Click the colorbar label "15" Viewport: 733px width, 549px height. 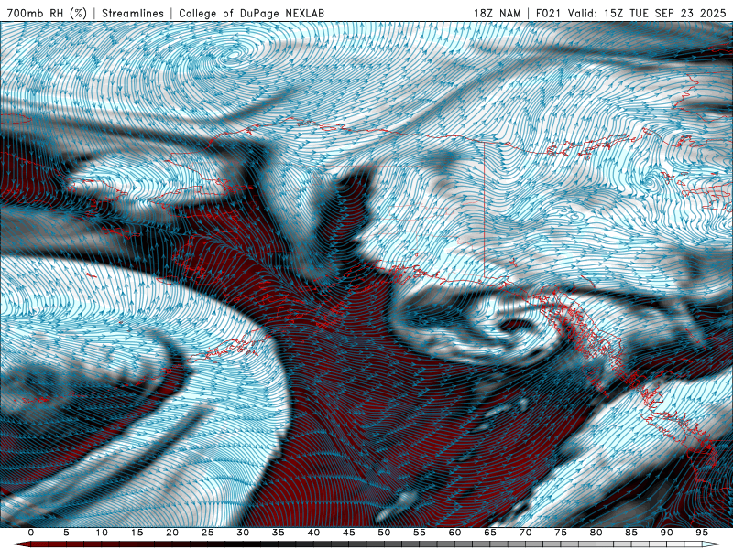click(x=137, y=533)
